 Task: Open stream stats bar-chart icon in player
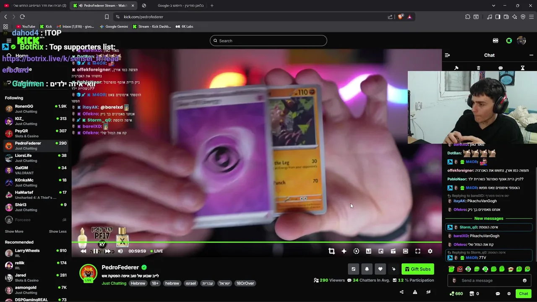[368, 251]
